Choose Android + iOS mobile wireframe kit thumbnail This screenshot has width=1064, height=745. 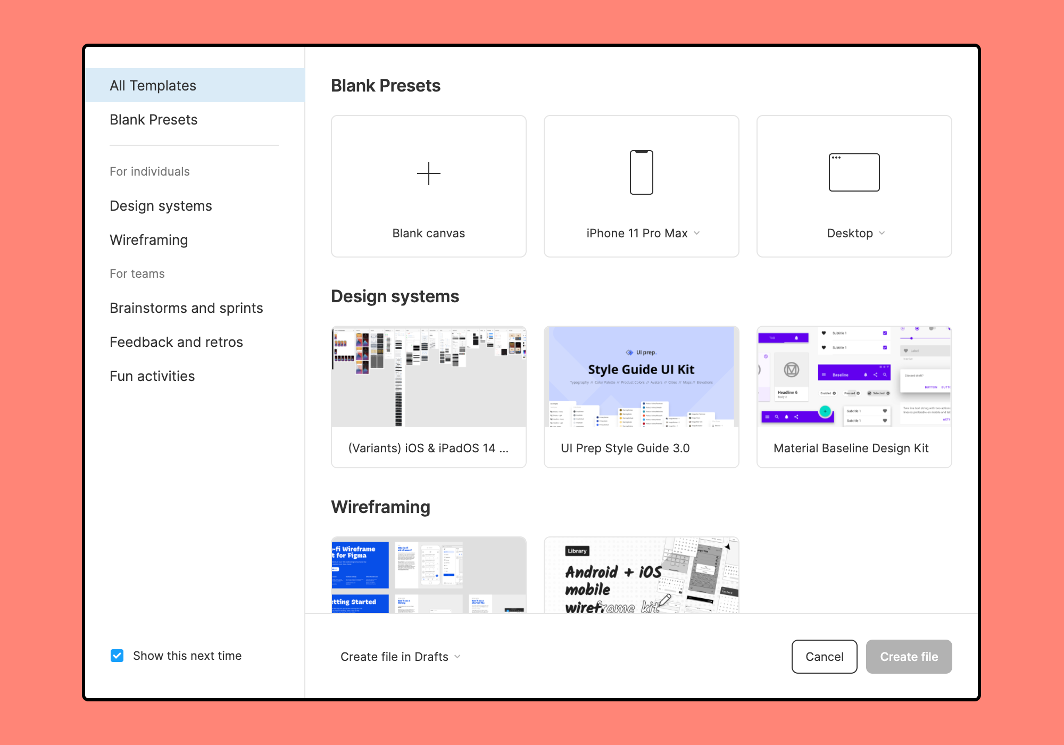click(x=641, y=575)
